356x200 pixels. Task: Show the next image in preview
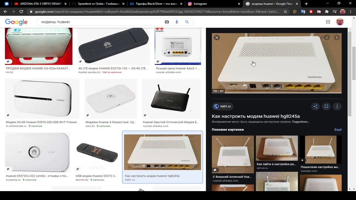[337, 37]
